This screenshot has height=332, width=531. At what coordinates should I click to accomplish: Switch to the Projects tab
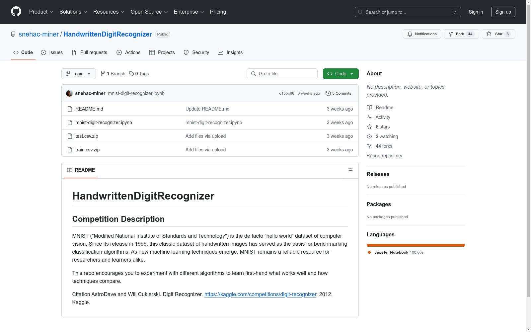[162, 52]
